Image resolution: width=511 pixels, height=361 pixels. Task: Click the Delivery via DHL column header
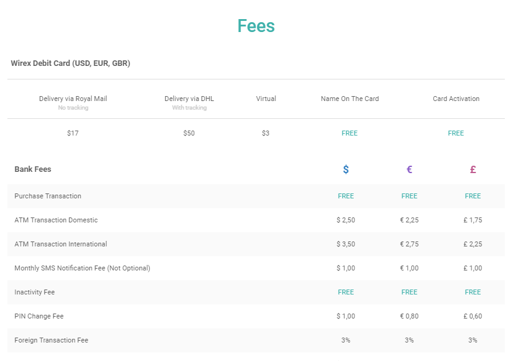click(x=189, y=99)
